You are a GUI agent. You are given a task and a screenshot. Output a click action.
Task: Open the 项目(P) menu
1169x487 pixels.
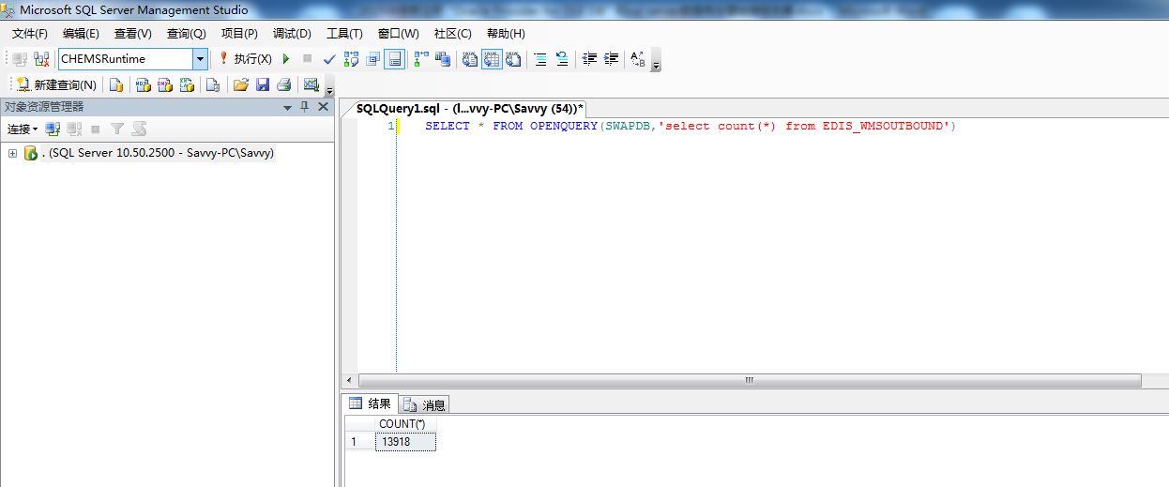239,34
